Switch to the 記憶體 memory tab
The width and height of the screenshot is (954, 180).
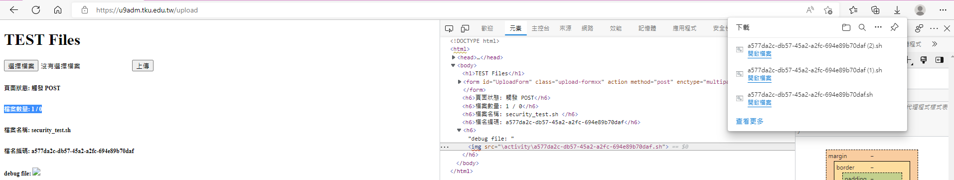[x=647, y=28]
